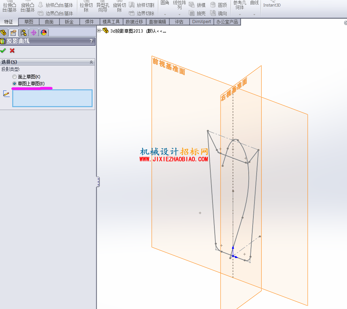347x309 pixels.
Task: Click the sketch selection box field
Action: click(x=52, y=98)
